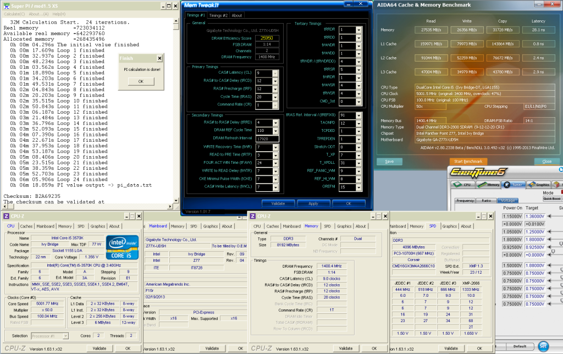Click Start Benchmark in AIDA64
Screen dimensions: 563x354
[468, 161]
